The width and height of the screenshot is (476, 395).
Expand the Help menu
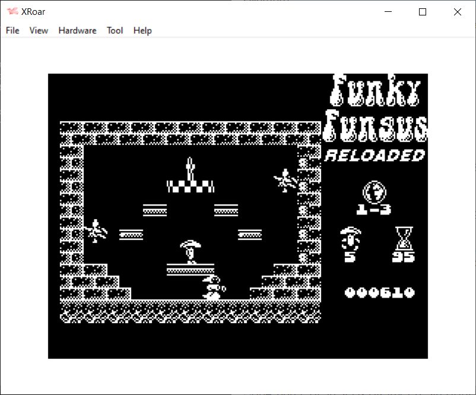[x=142, y=30]
